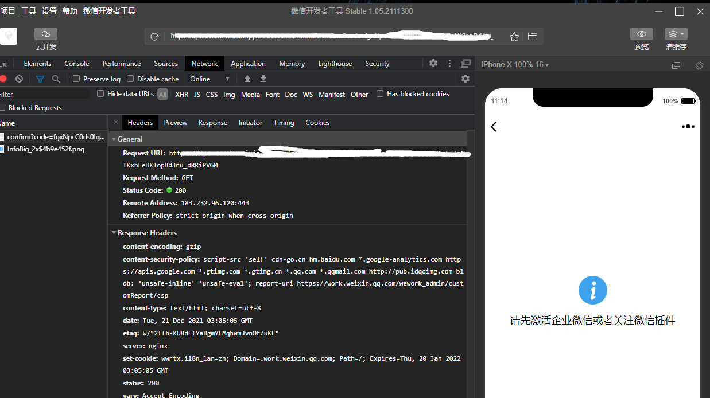Check Has blocked cookies
The width and height of the screenshot is (710, 398).
(380, 93)
